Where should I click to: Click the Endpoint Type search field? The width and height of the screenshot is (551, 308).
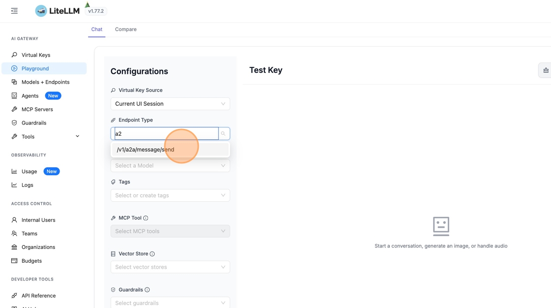click(x=167, y=134)
